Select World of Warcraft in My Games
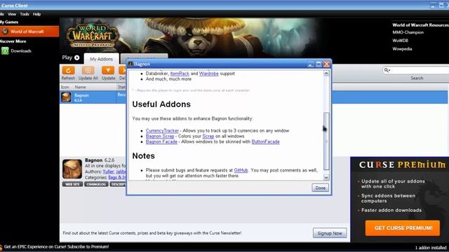This screenshot has width=449, height=252. [x=29, y=31]
